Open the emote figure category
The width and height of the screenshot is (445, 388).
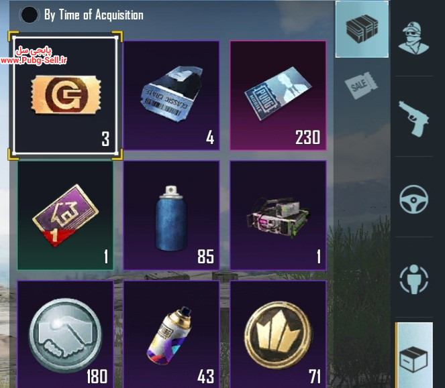coord(413,279)
